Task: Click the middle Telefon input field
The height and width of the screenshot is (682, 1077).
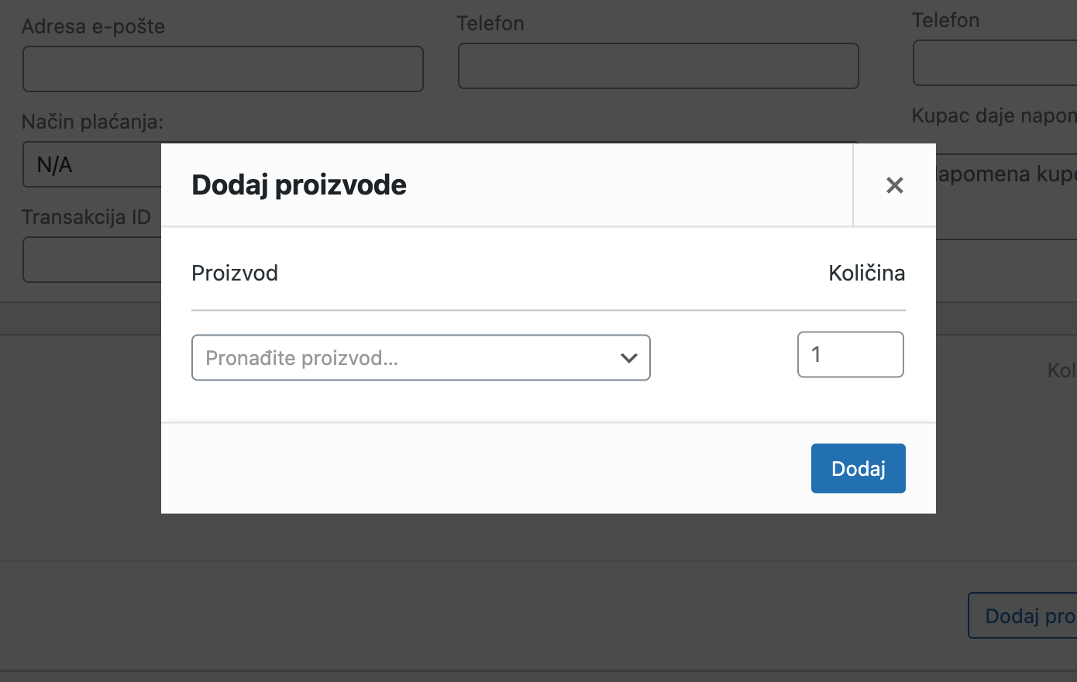Action: coord(658,66)
